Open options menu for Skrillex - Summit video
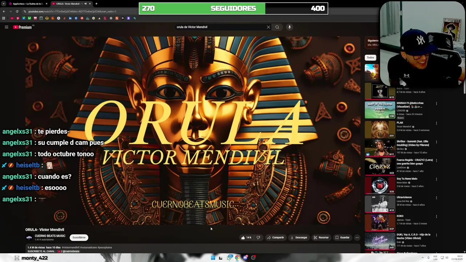The width and height of the screenshot is (466, 262). pos(436,142)
